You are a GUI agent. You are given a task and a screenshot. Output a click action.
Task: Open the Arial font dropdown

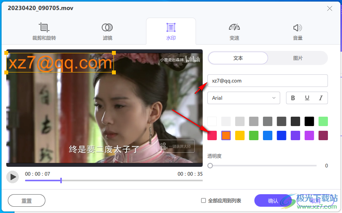pos(244,98)
